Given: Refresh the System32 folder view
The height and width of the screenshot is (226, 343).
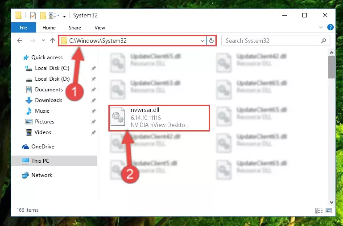Looking at the screenshot, I should coord(211,41).
